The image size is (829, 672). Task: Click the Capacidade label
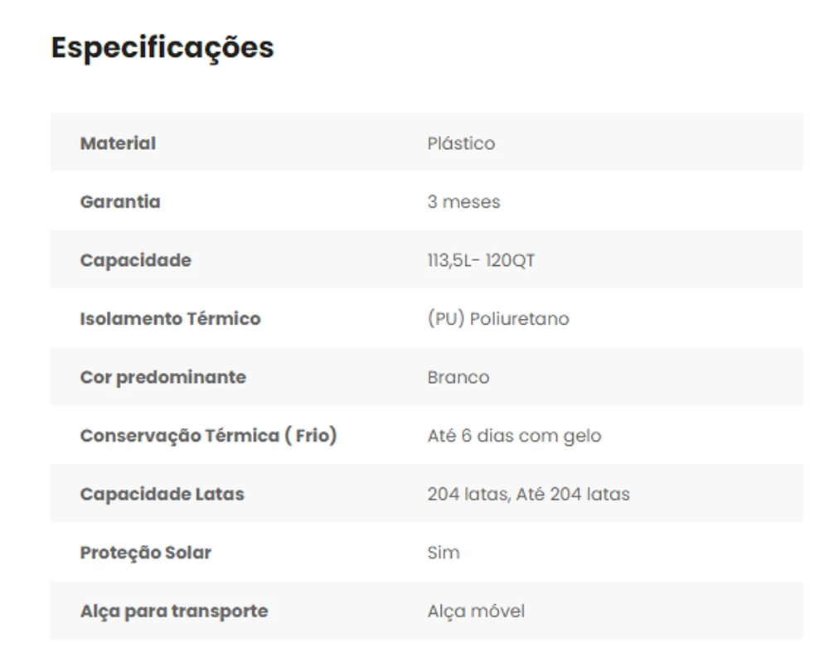(135, 260)
